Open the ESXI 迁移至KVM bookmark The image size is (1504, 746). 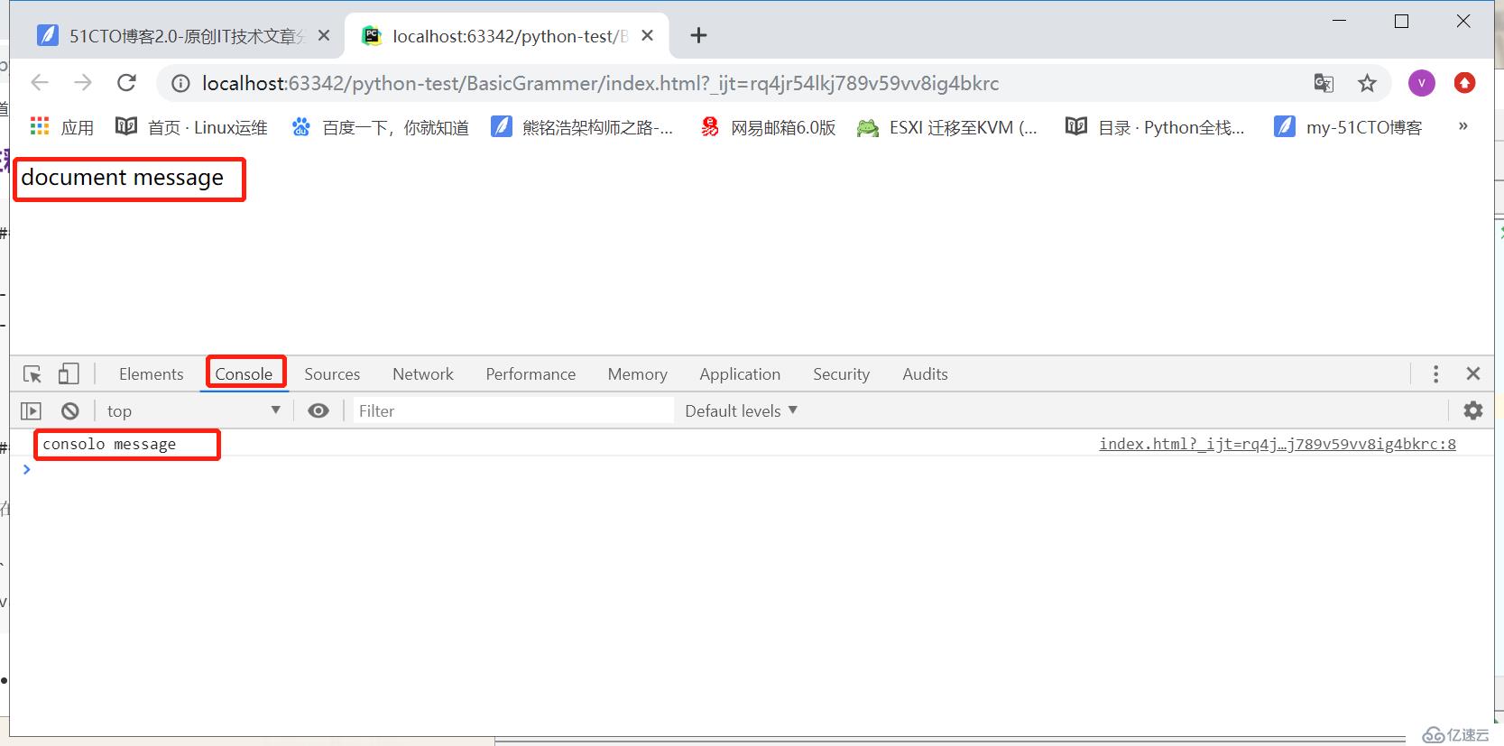pos(947,127)
